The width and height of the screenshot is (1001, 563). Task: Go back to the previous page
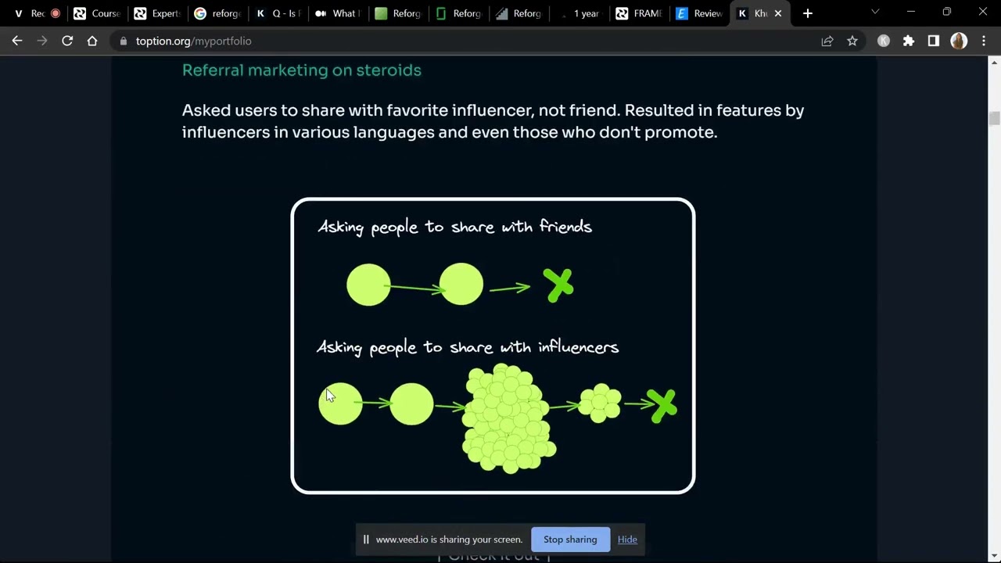pyautogui.click(x=17, y=41)
